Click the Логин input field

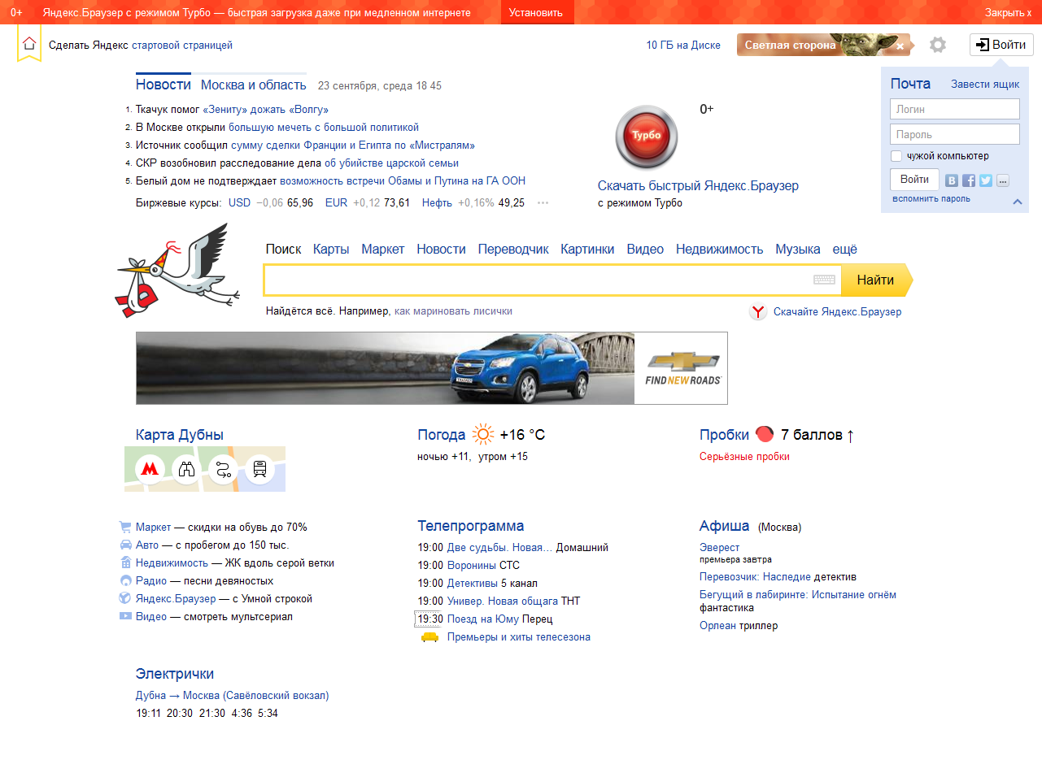pyautogui.click(x=955, y=109)
